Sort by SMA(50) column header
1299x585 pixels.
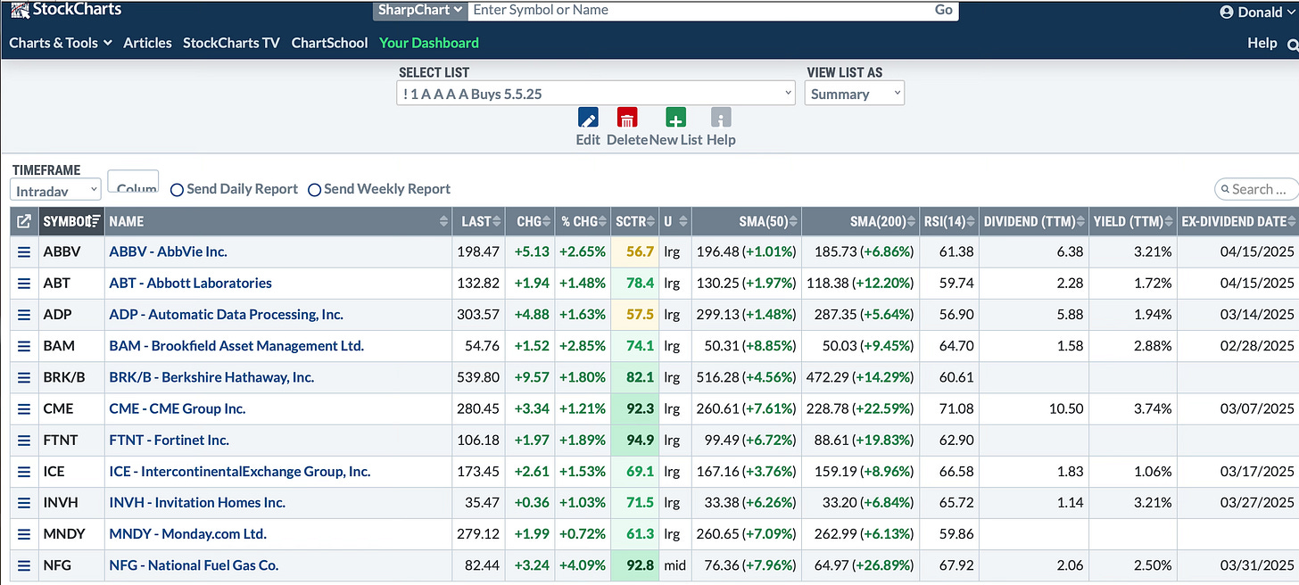(746, 221)
